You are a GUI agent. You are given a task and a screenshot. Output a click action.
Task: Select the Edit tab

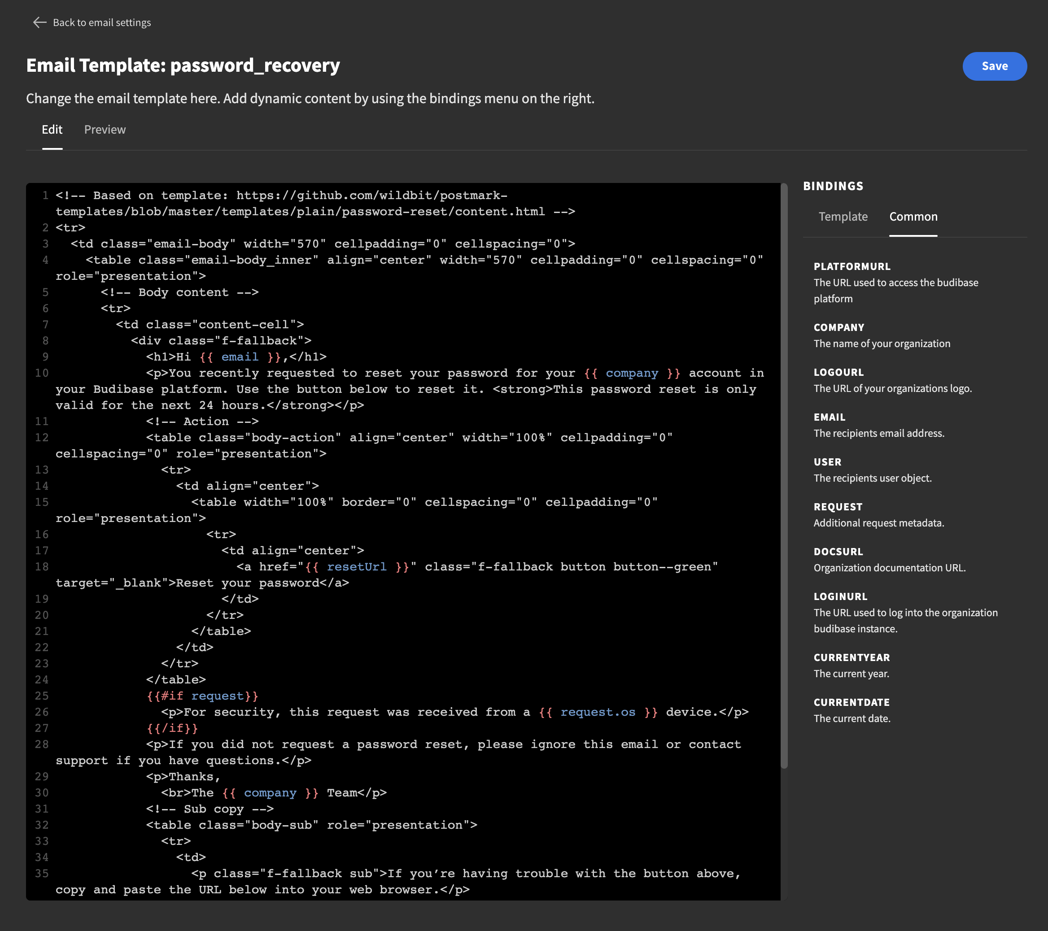point(52,130)
